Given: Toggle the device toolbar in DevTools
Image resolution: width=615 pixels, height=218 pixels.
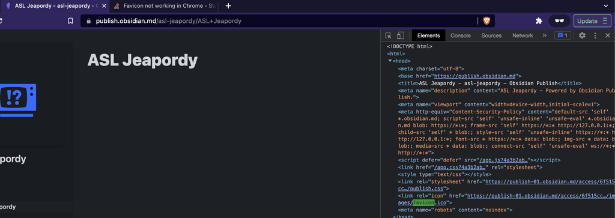Looking at the screenshot, I should (x=400, y=35).
